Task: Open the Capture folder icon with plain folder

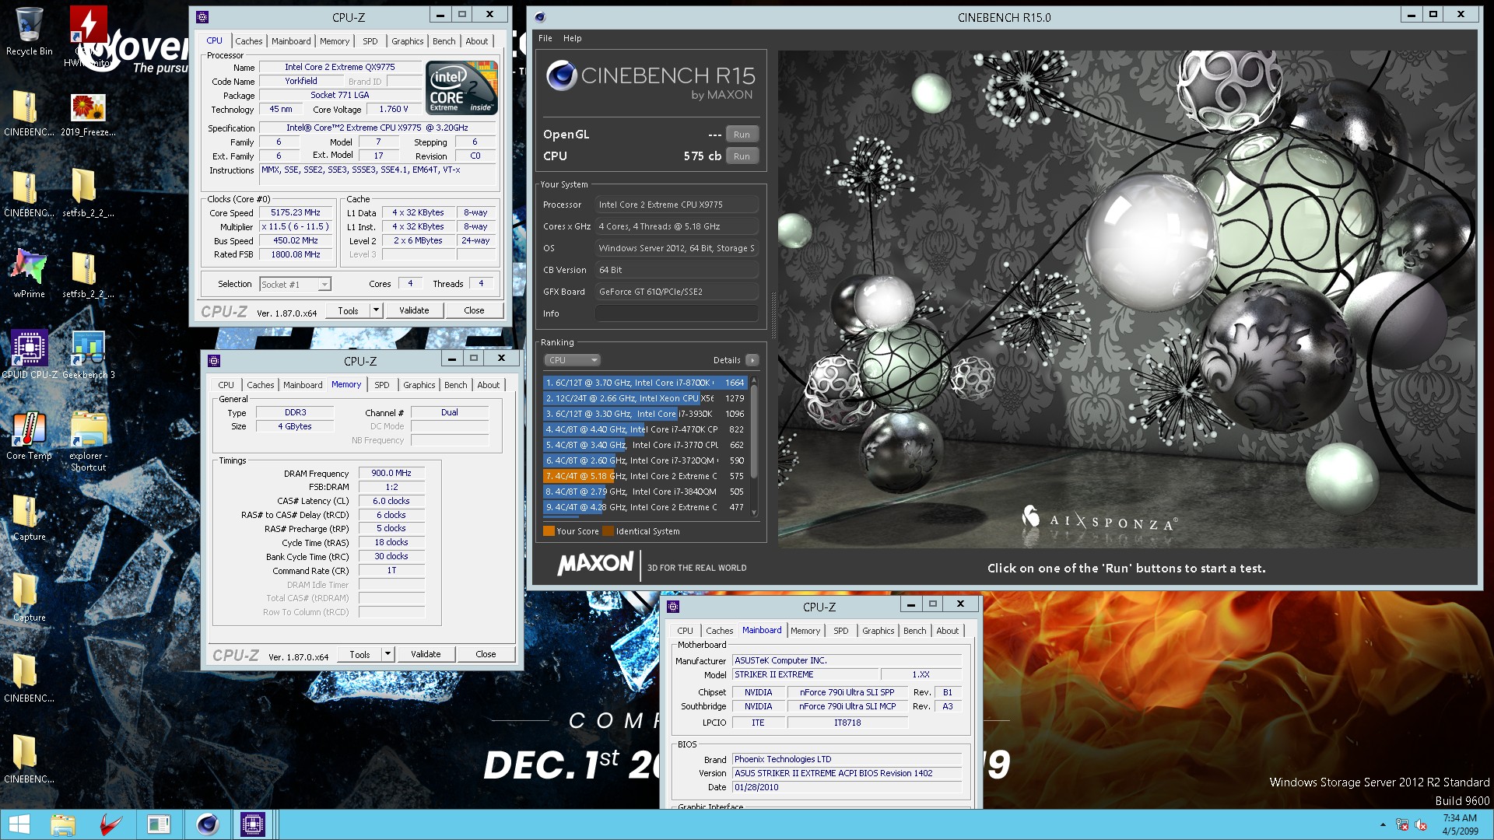Action: click(29, 597)
